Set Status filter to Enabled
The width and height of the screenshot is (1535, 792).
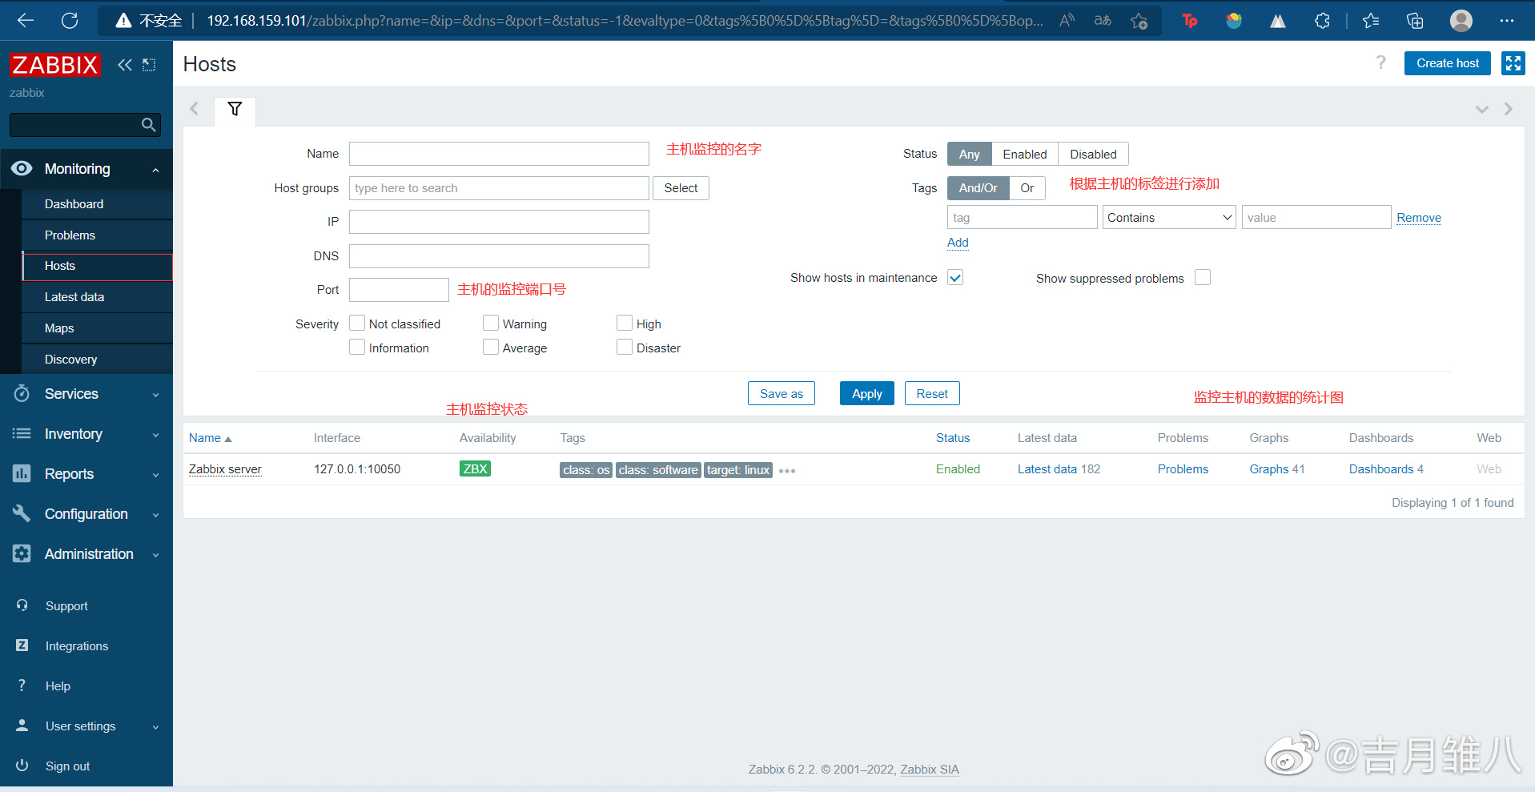click(x=1025, y=154)
